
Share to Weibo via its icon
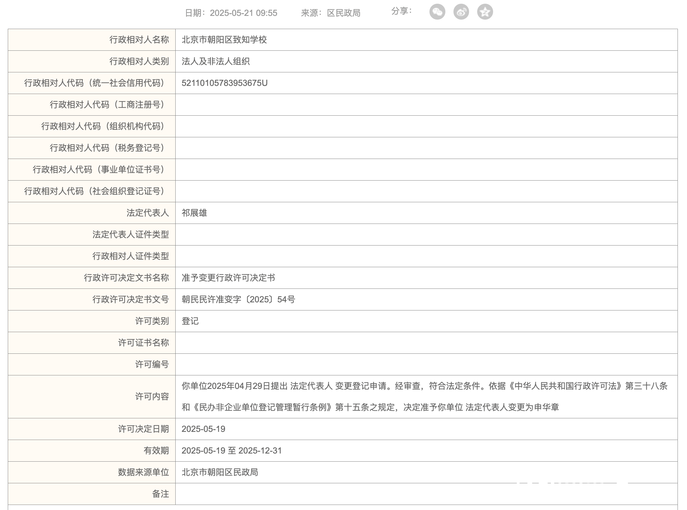pyautogui.click(x=461, y=12)
